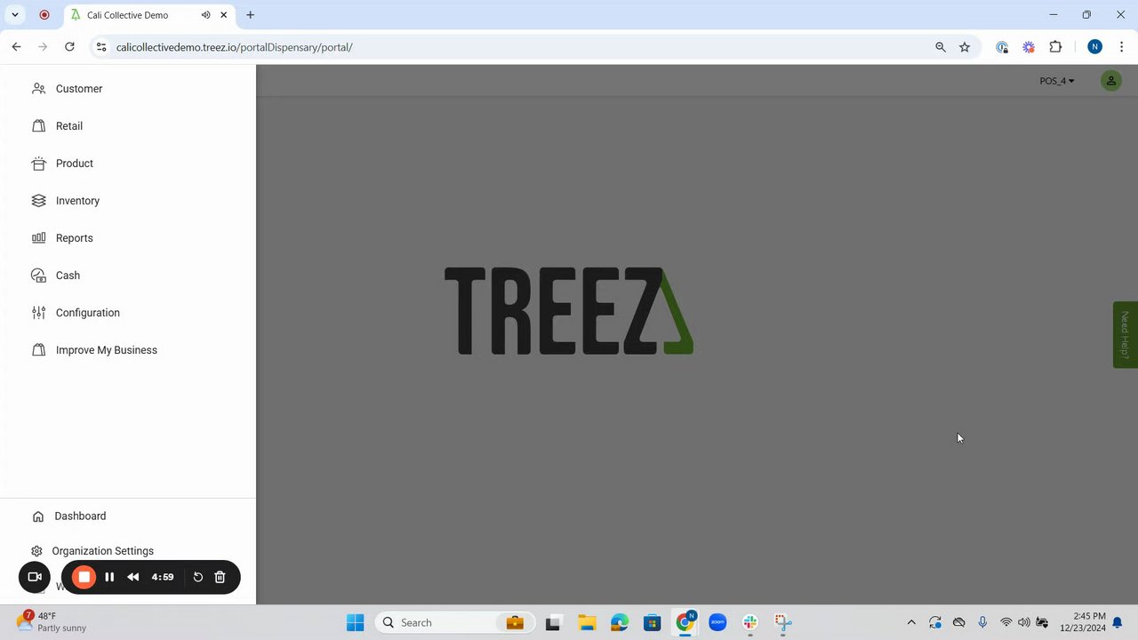Open File Explorer from taskbar
This screenshot has height=640, width=1138.
pyautogui.click(x=586, y=622)
